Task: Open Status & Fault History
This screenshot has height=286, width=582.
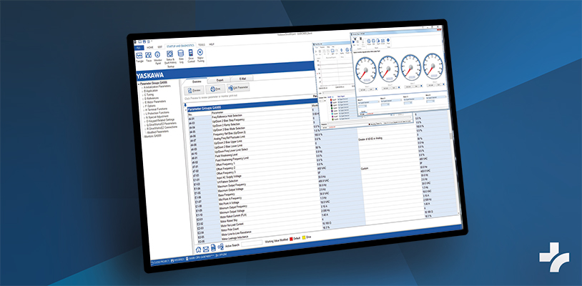Action: click(x=170, y=57)
